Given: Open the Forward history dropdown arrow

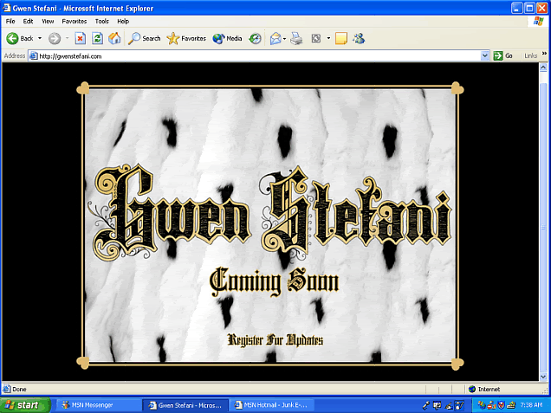Looking at the screenshot, I should click(x=67, y=38).
